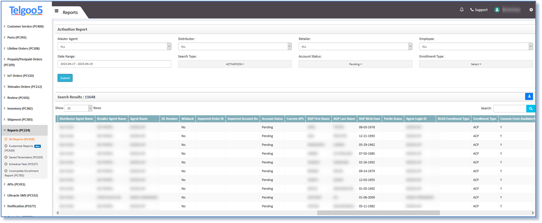The width and height of the screenshot is (542, 223).
Task: Expand IoT Orders (PC510) menu
Action: coord(19,76)
